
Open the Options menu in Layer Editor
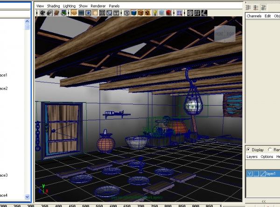coord(267,157)
